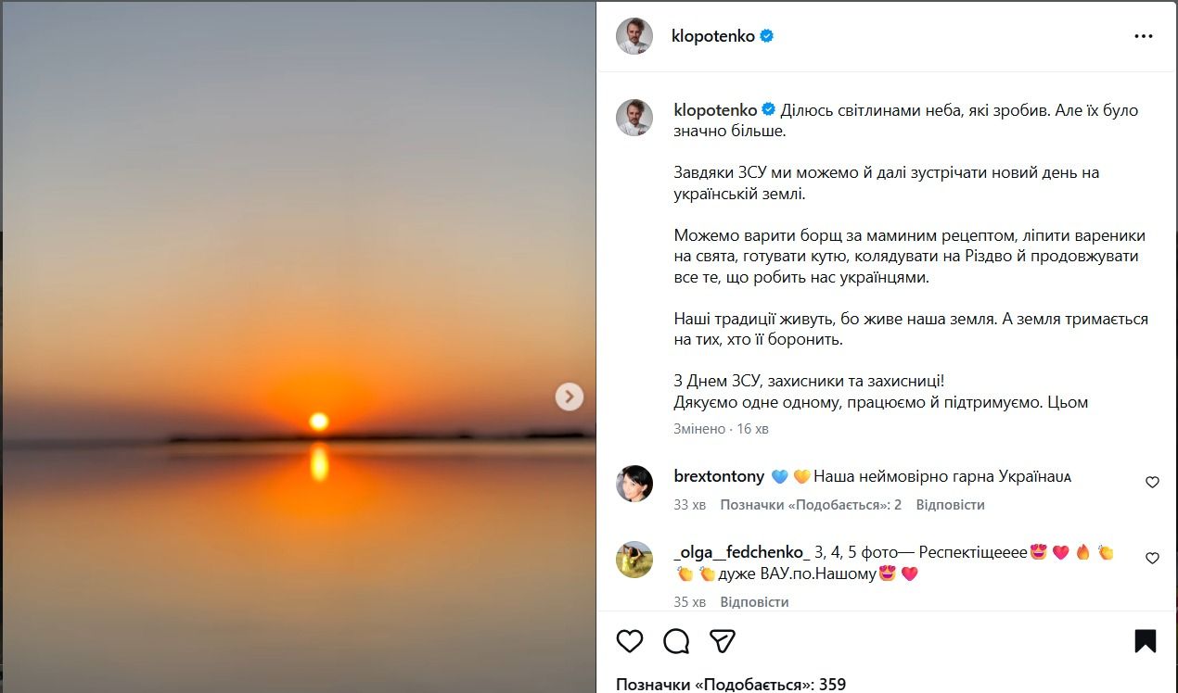Image resolution: width=1178 pixels, height=693 pixels.
Task: Click the sunset photo
Action: [x=297, y=278]
